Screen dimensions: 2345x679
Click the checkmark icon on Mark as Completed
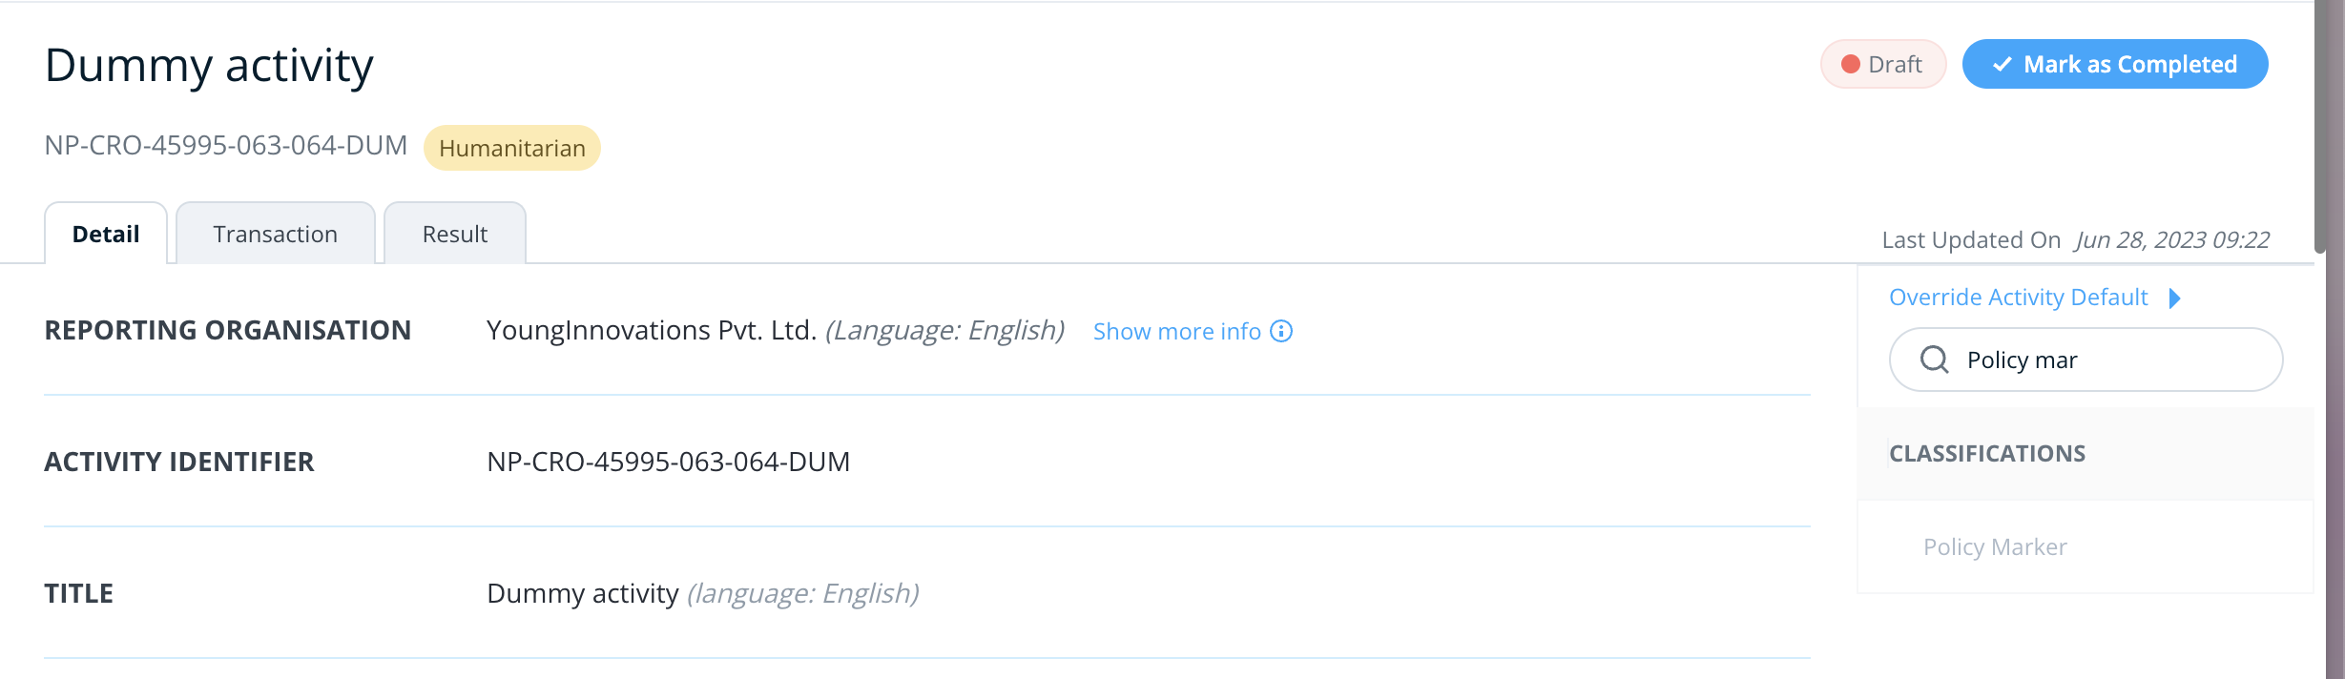point(2003,64)
